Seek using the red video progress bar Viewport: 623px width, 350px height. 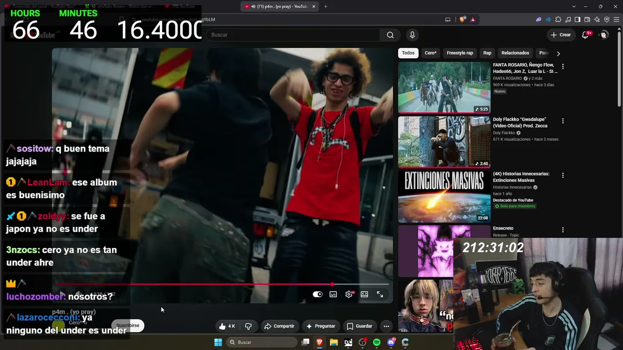[x=222, y=284]
